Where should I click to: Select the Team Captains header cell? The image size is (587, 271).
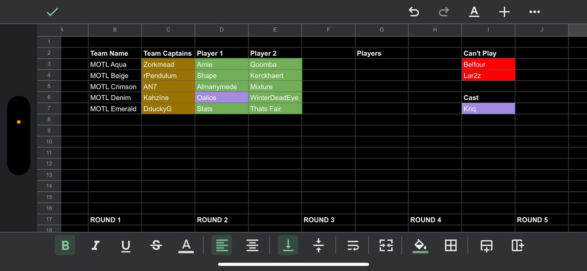(168, 53)
